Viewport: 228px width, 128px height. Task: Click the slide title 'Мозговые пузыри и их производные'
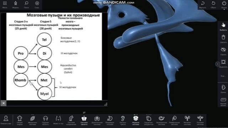click(x=63, y=15)
